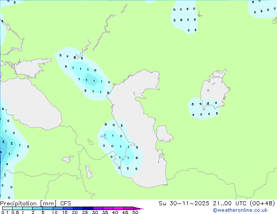Pick the 35–40 mm violet legend swatch

click(108, 208)
